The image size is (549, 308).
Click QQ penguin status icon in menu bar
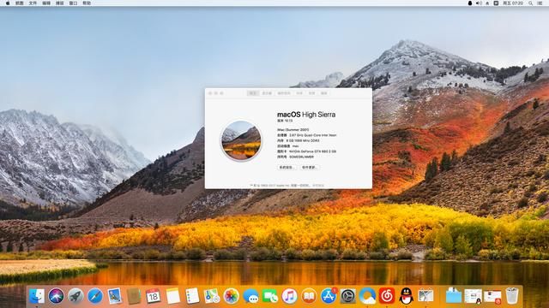[470, 3]
